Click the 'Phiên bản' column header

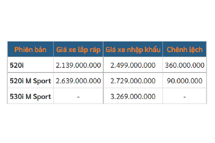click(30, 50)
